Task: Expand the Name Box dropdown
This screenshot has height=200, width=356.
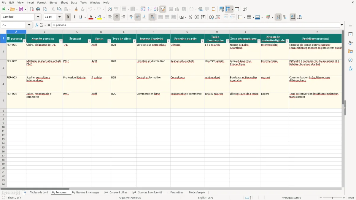Action: [x=29, y=25]
